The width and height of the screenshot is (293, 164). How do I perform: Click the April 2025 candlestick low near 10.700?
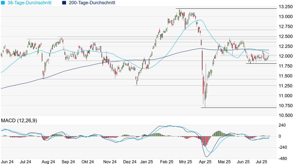(x=205, y=107)
